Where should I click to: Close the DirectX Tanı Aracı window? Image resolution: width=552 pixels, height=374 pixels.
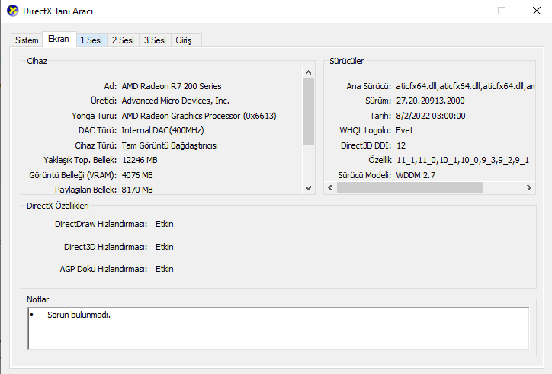pyautogui.click(x=537, y=11)
